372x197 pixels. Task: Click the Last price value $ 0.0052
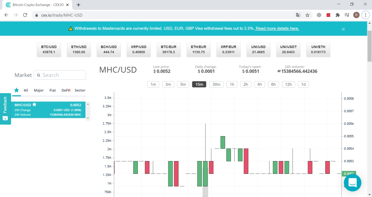pyautogui.click(x=162, y=71)
